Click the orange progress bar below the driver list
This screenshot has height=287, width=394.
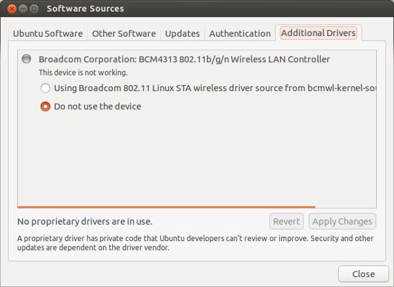(166, 207)
